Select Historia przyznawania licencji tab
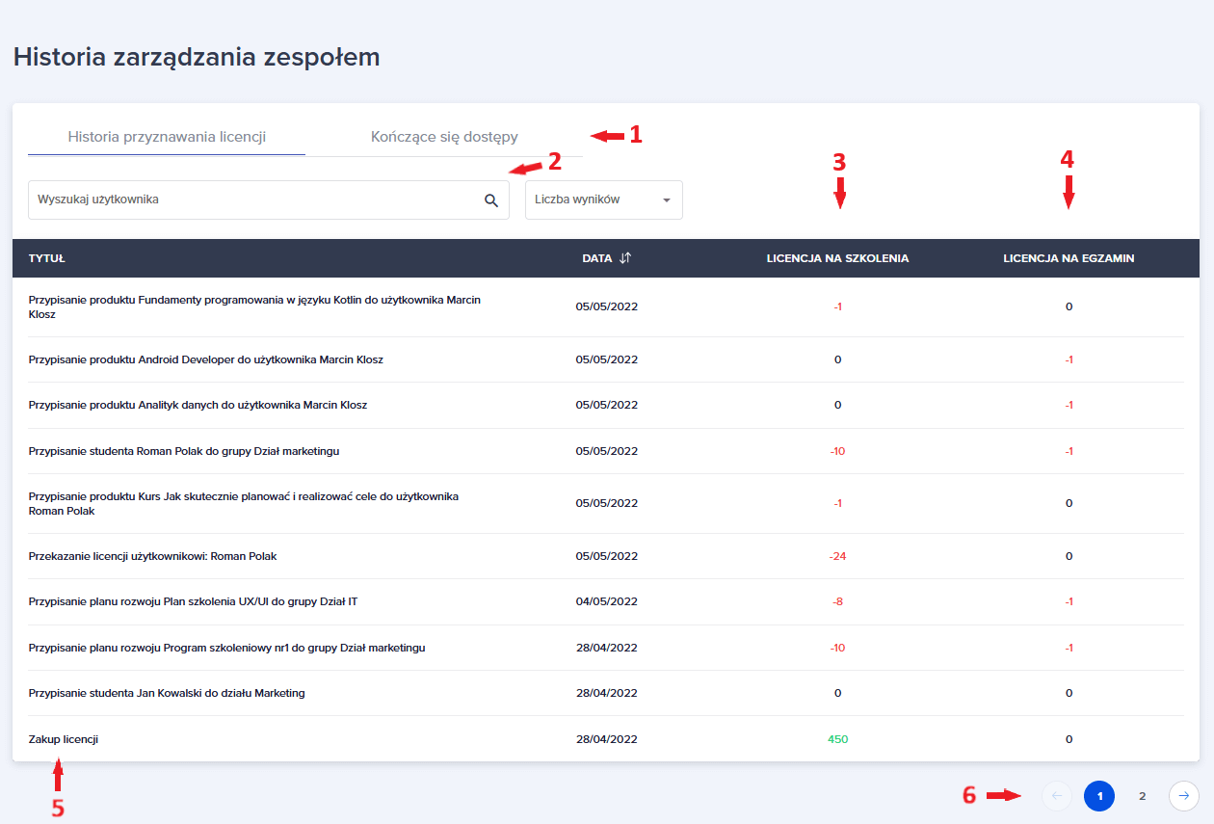Viewport: 1214px width, 824px height. coord(167,137)
